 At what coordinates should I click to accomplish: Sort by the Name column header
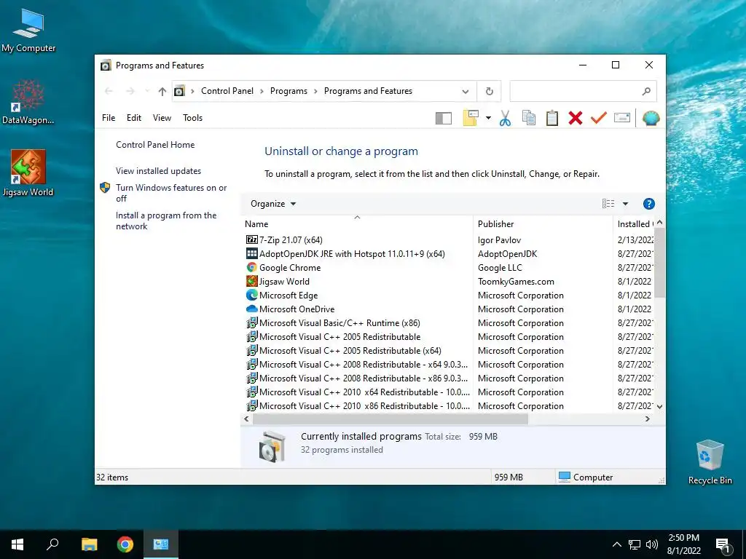[357, 224]
